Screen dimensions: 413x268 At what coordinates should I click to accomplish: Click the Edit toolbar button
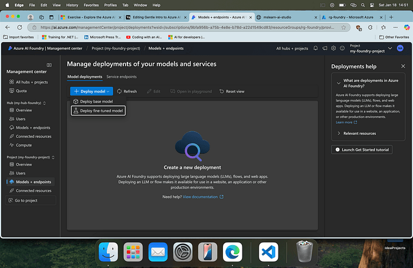pyautogui.click(x=153, y=91)
